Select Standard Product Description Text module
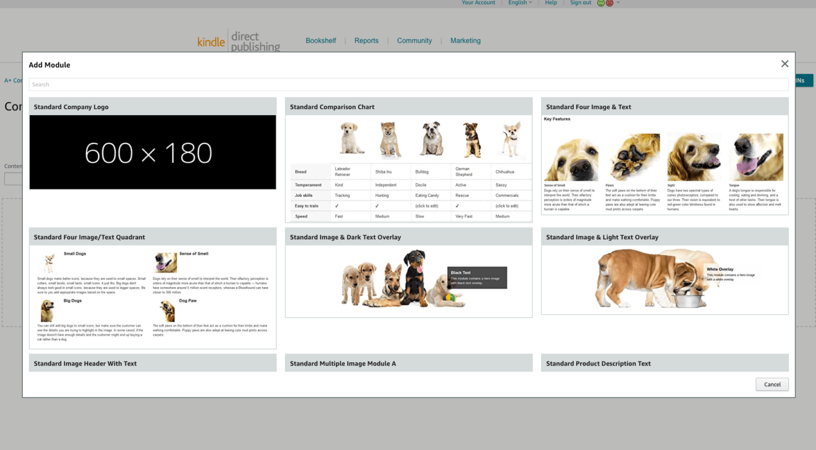 click(x=664, y=363)
